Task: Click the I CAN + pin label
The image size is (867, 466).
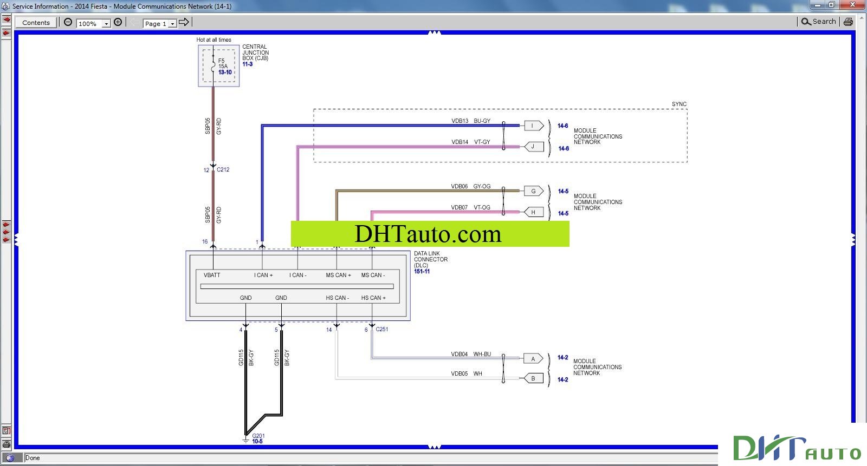Action: coord(263,275)
